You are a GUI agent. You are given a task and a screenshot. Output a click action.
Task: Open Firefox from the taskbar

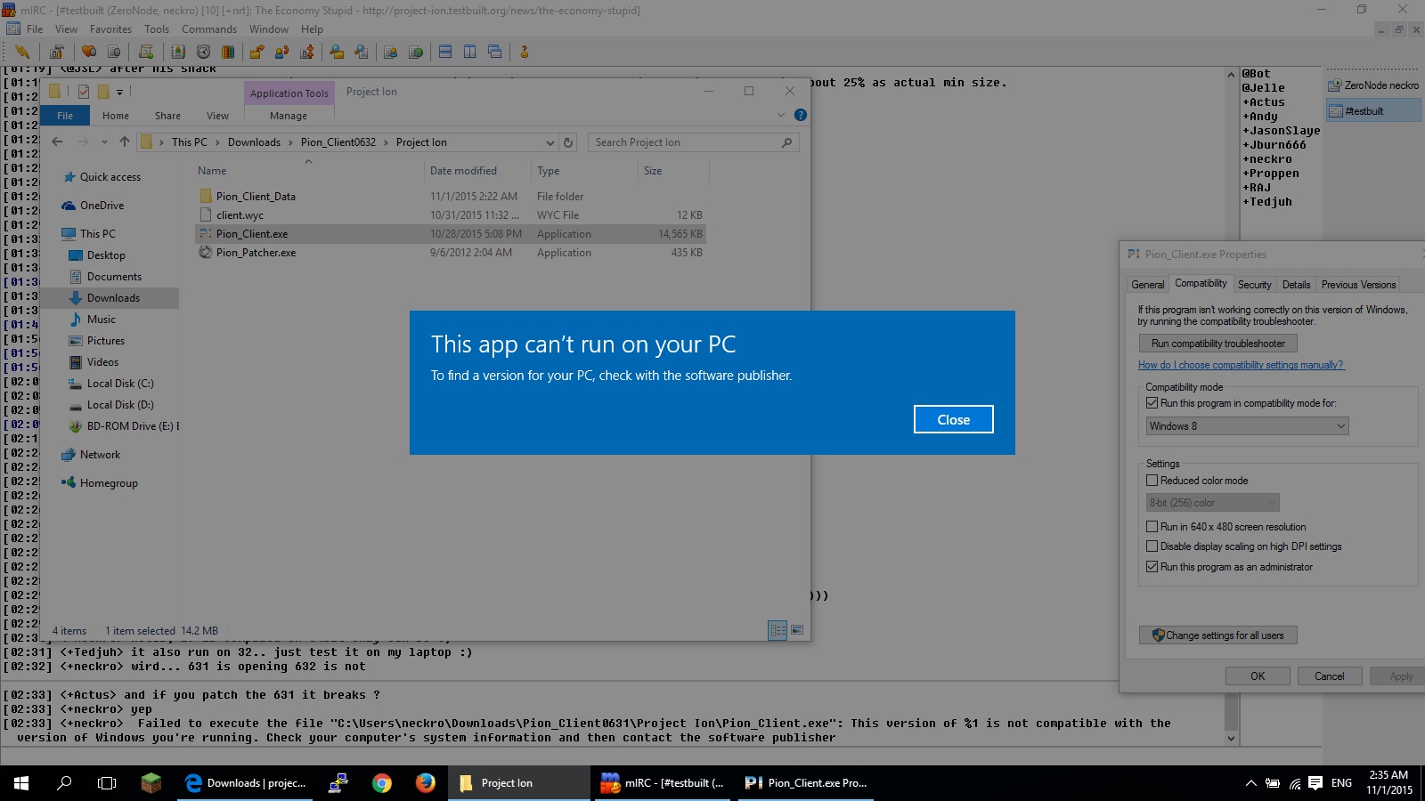pos(426,783)
